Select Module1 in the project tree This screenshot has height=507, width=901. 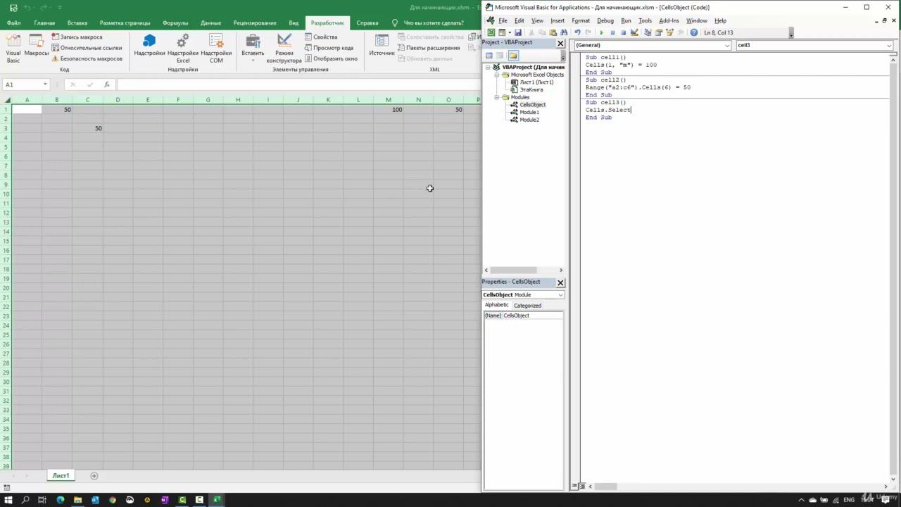[x=529, y=112]
